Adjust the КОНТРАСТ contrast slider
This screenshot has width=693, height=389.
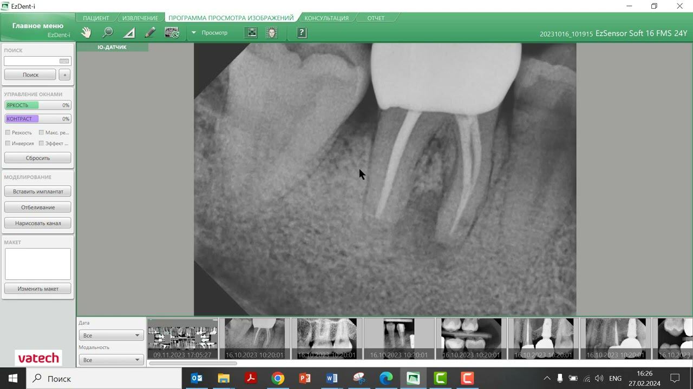38,119
